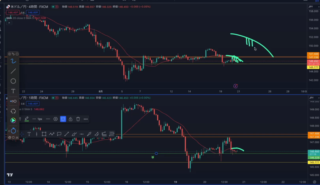Click the green alert clock marker on the lower chart

click(x=152, y=157)
